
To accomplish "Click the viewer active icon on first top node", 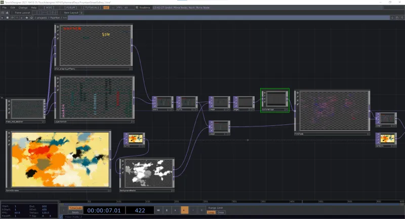I will point(57,27).
